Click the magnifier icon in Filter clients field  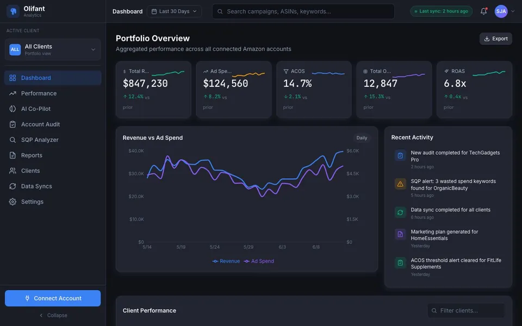434,311
